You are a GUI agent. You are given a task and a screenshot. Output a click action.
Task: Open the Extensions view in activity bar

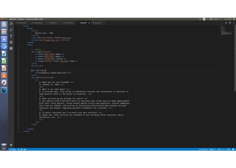[x=11, y=48]
